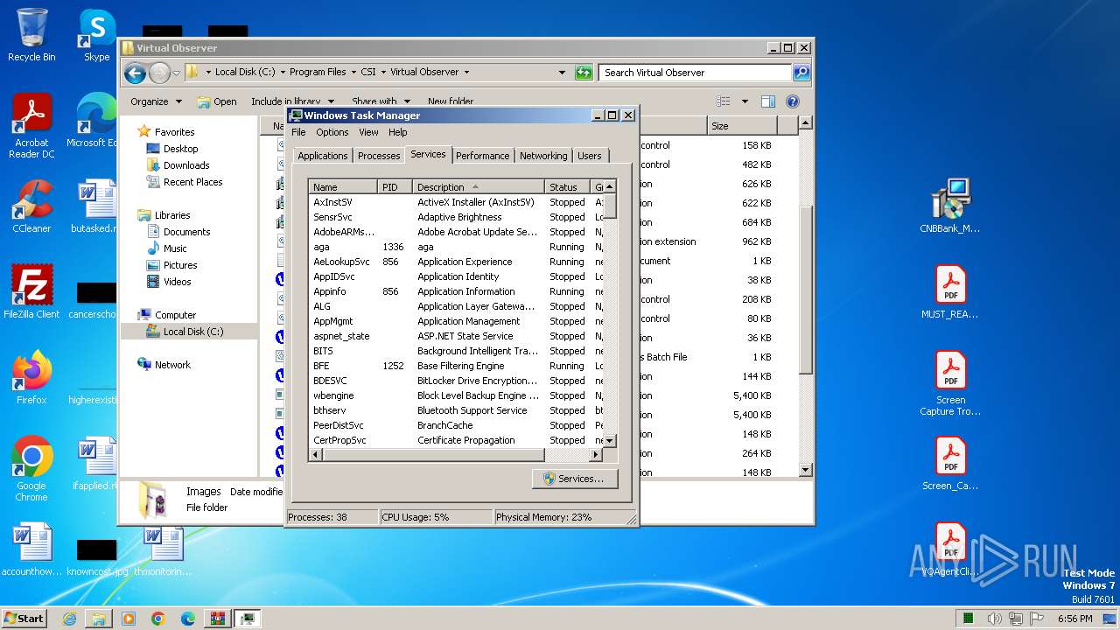Click the Change your view icon in explorer
Image resolution: width=1120 pixels, height=630 pixels.
click(724, 101)
